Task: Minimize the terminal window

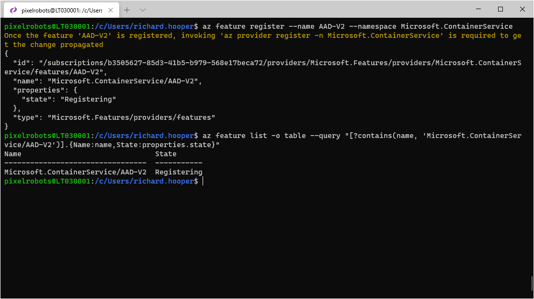Action: click(x=478, y=9)
